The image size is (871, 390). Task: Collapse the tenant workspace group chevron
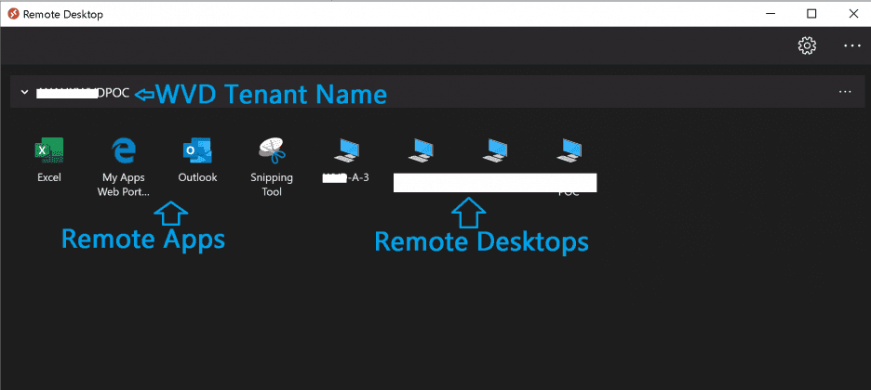24,92
